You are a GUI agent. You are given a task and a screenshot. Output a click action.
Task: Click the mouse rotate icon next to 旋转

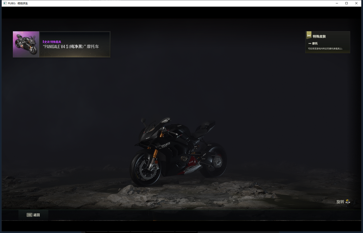pyautogui.click(x=348, y=202)
